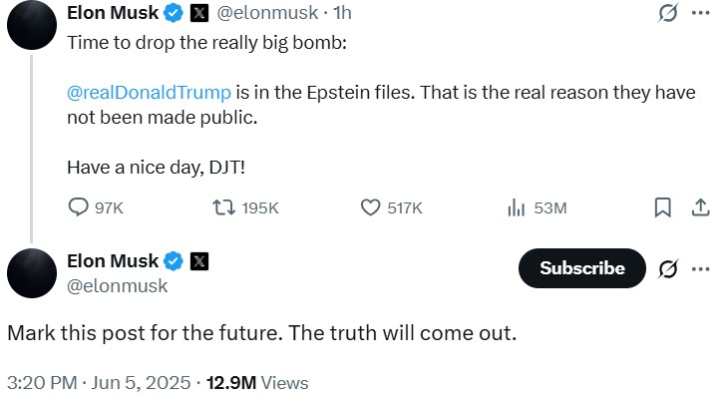Viewport: 720px width, 401px height.
Task: Open more options on the top post
Action: pos(700,14)
